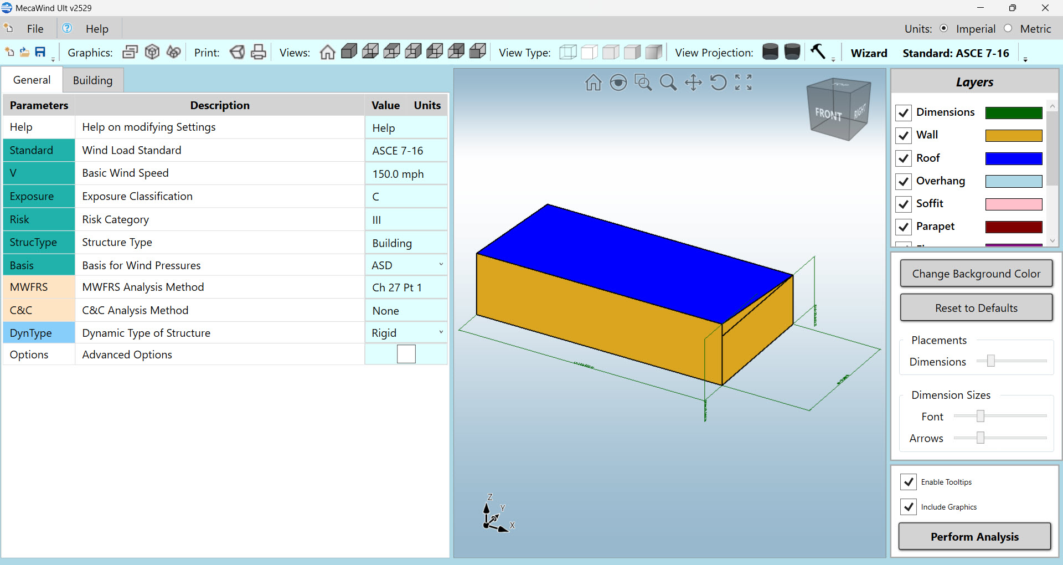Open the Dynamic Type Rigid dropdown
The width and height of the screenshot is (1063, 565).
[x=441, y=332]
